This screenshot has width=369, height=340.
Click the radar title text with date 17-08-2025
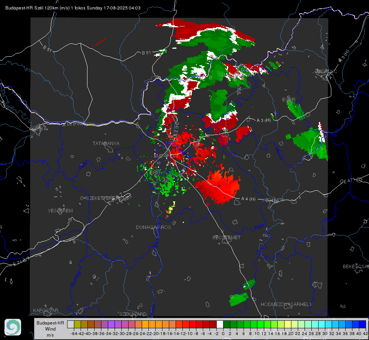pyautogui.click(x=73, y=8)
